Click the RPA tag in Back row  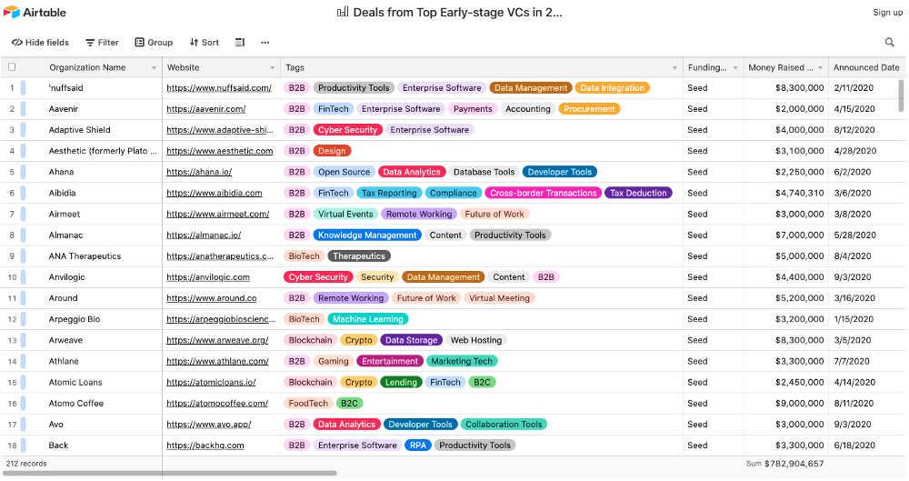417,446
